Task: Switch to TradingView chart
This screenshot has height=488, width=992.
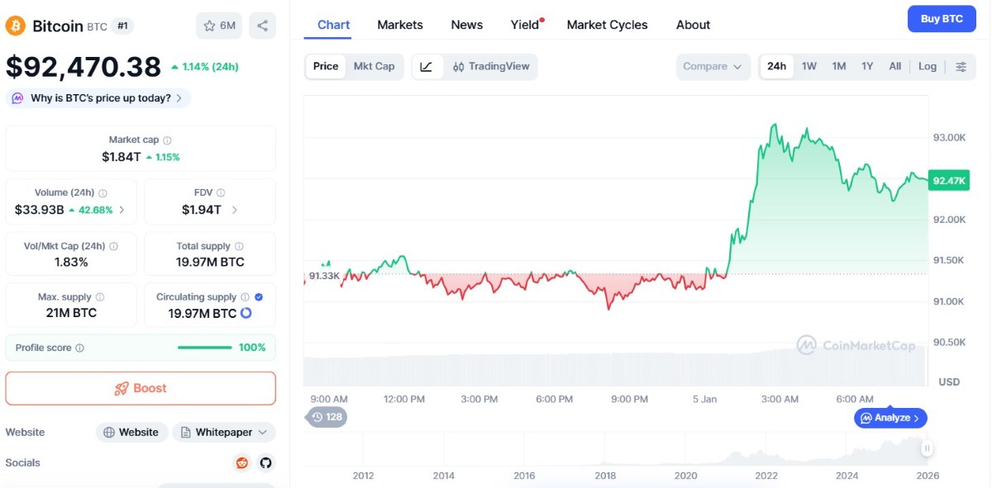Action: click(491, 67)
